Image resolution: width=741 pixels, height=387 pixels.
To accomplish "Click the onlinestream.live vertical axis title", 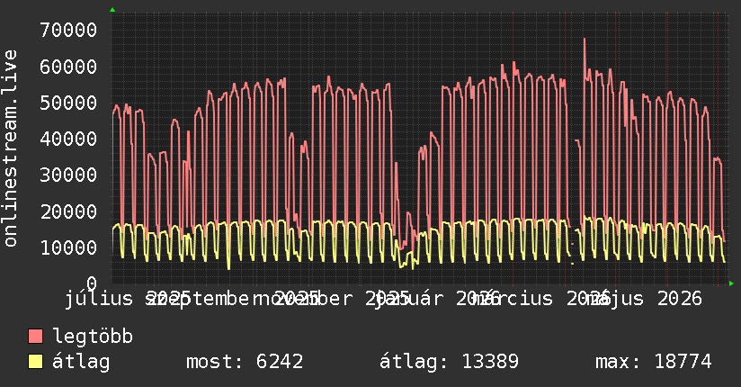I will pos(10,148).
